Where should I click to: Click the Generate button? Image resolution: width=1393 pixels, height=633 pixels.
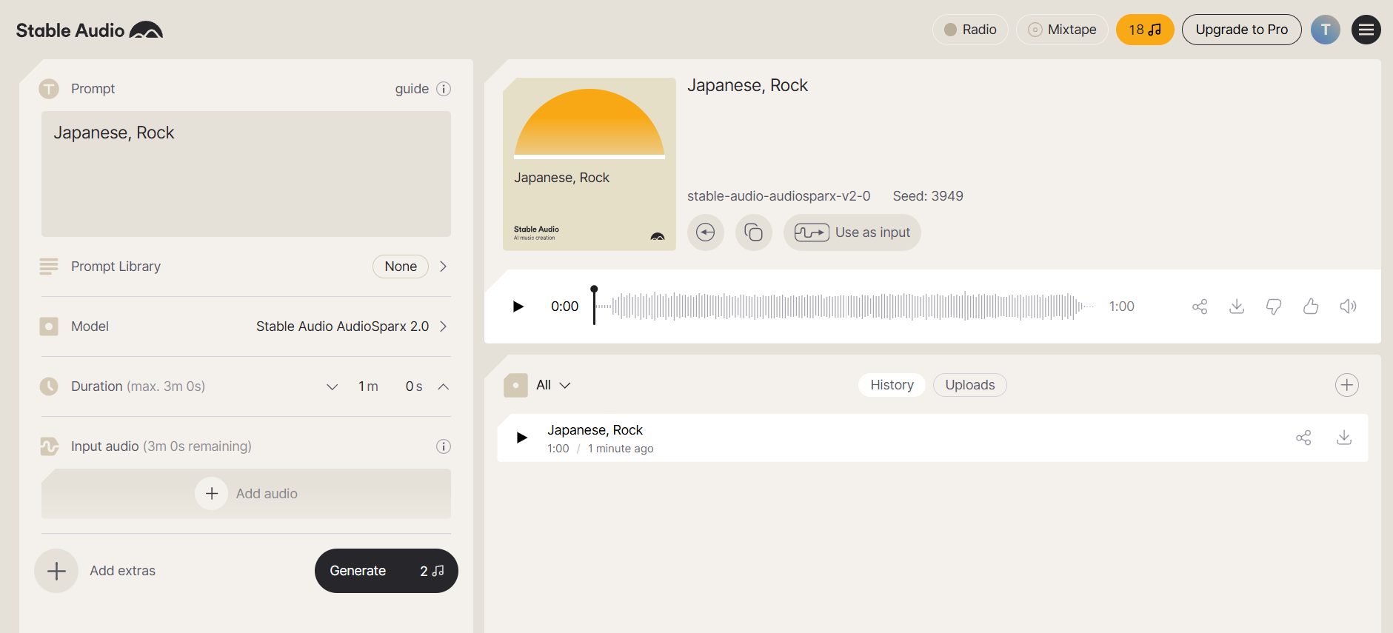[387, 571]
